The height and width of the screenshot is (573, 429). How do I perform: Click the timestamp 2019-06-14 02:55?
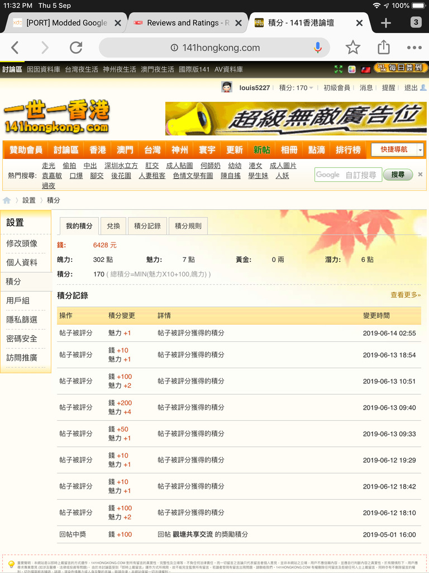click(389, 333)
